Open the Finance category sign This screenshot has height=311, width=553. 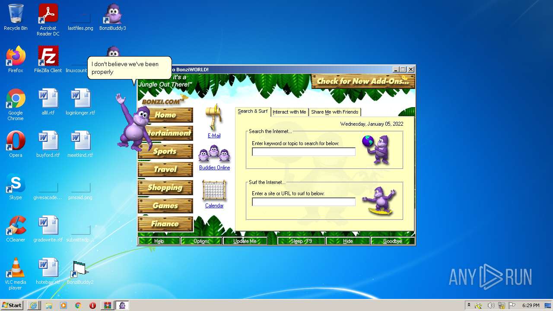pos(165,224)
